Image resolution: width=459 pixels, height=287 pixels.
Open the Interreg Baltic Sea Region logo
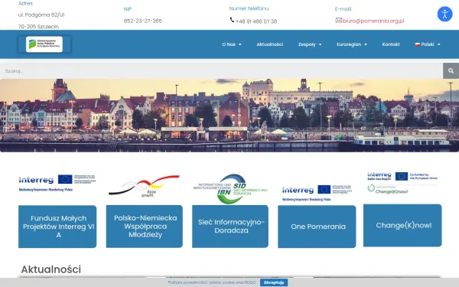402,176
